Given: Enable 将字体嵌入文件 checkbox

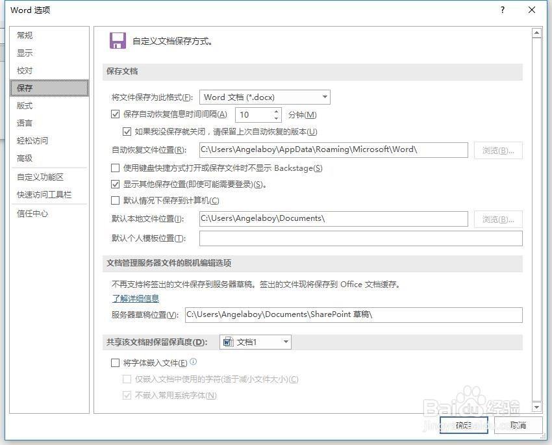Looking at the screenshot, I should (x=115, y=362).
